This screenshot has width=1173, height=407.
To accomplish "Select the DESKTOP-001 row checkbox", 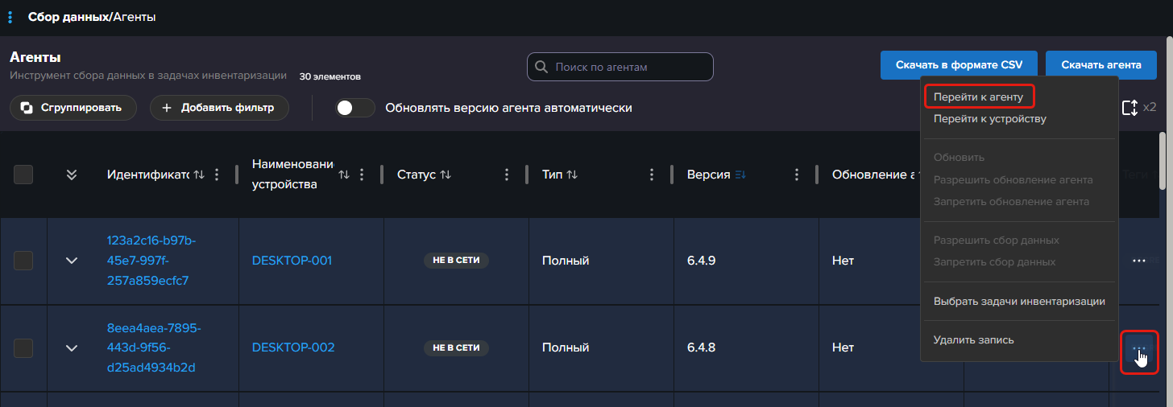I will (x=23, y=261).
